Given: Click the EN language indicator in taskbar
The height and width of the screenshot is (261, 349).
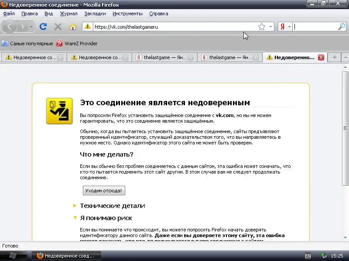Looking at the screenshot, I should 308,256.
